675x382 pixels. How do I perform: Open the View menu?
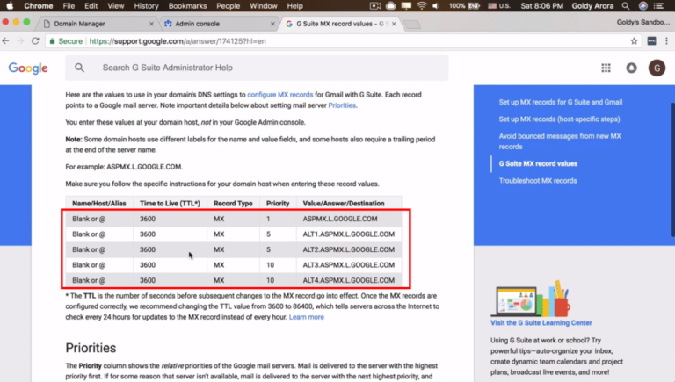[115, 6]
